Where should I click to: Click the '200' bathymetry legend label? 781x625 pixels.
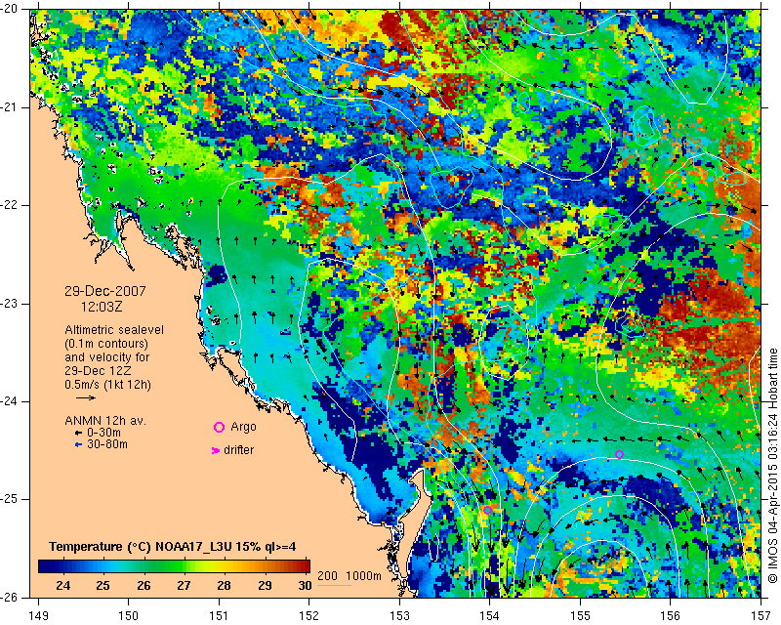327,576
